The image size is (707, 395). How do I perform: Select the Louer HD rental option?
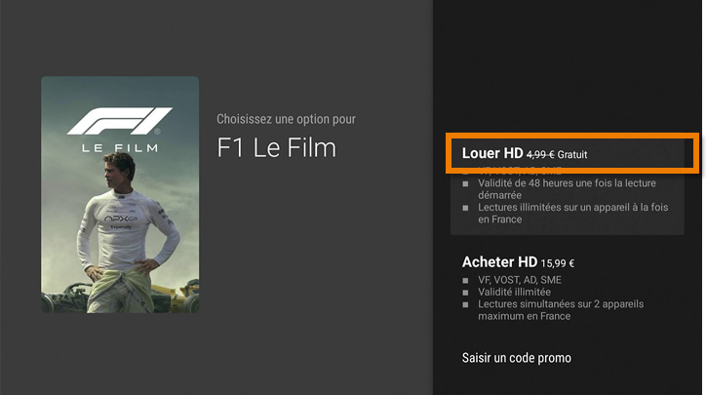567,186
